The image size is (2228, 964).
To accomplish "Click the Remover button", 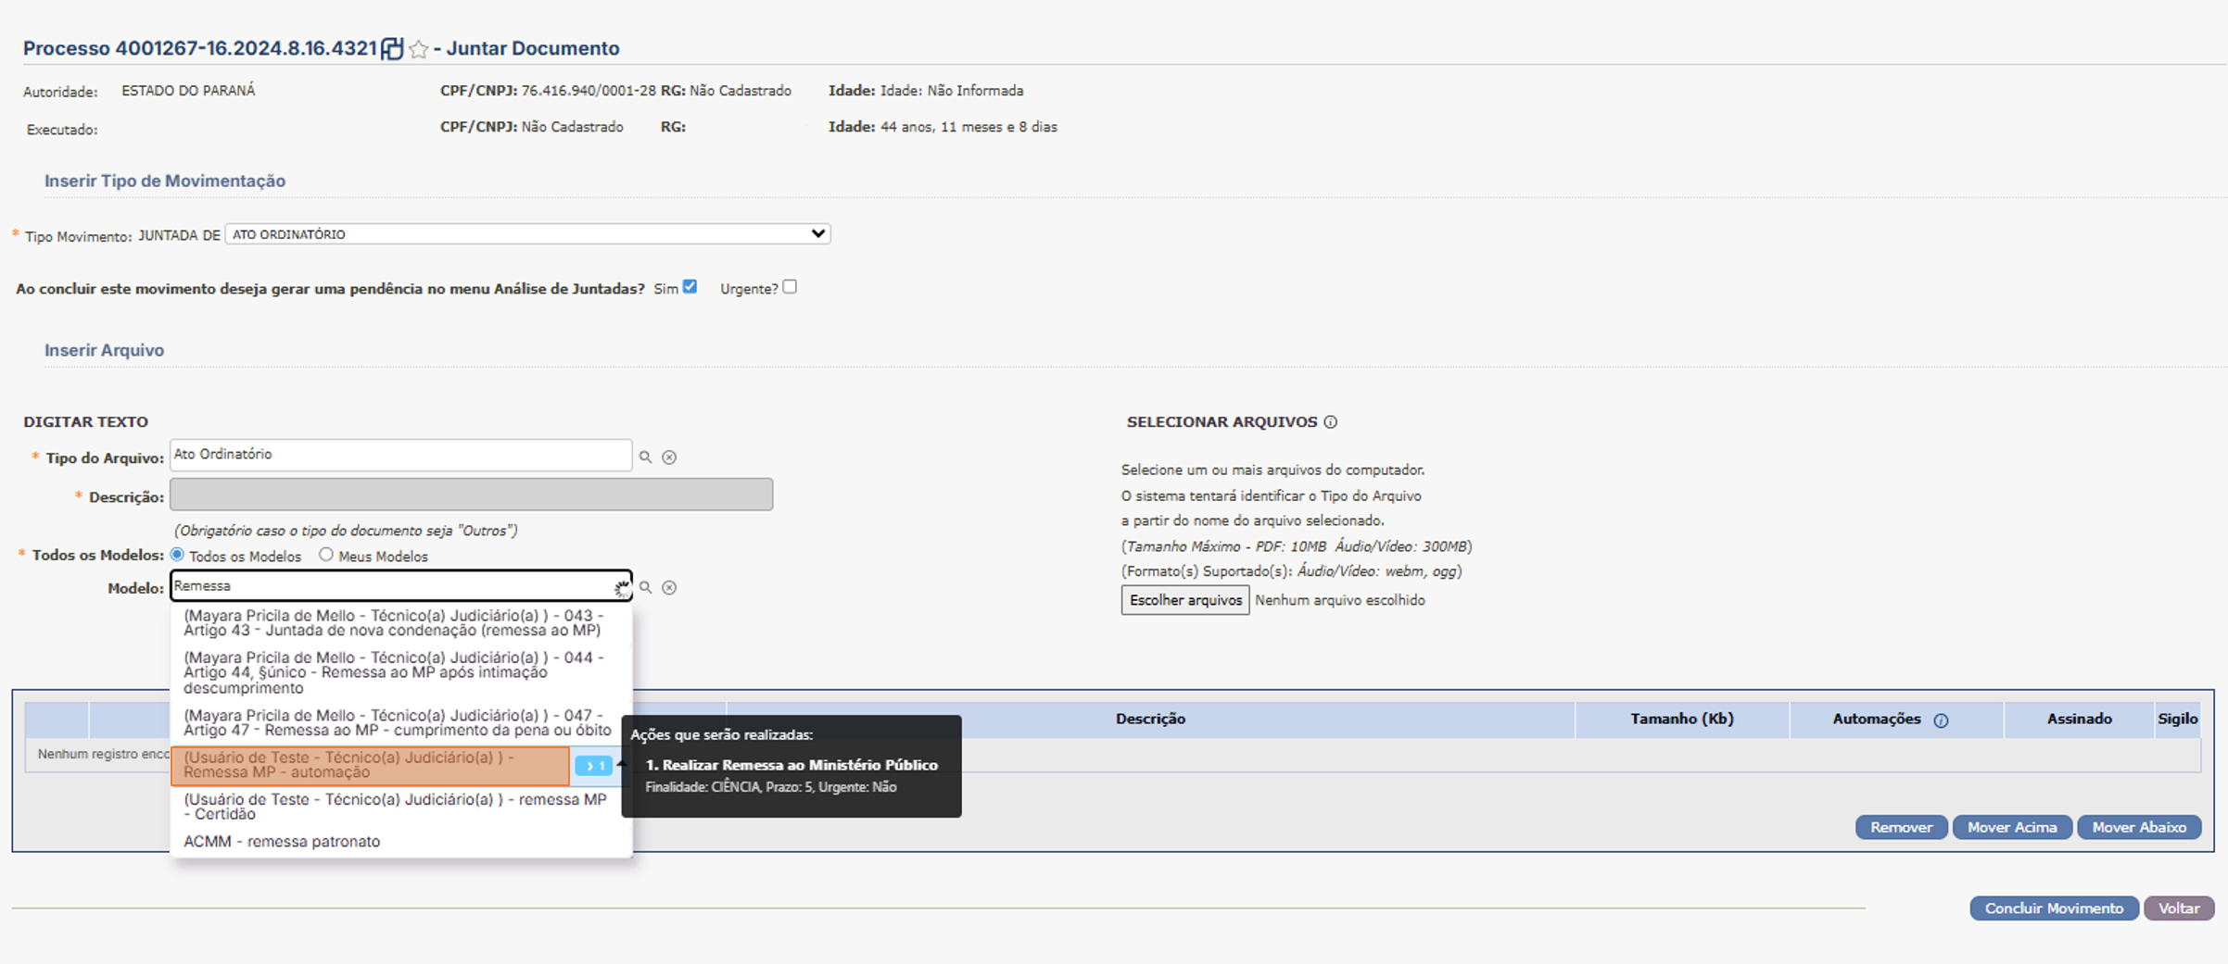I will (1901, 827).
